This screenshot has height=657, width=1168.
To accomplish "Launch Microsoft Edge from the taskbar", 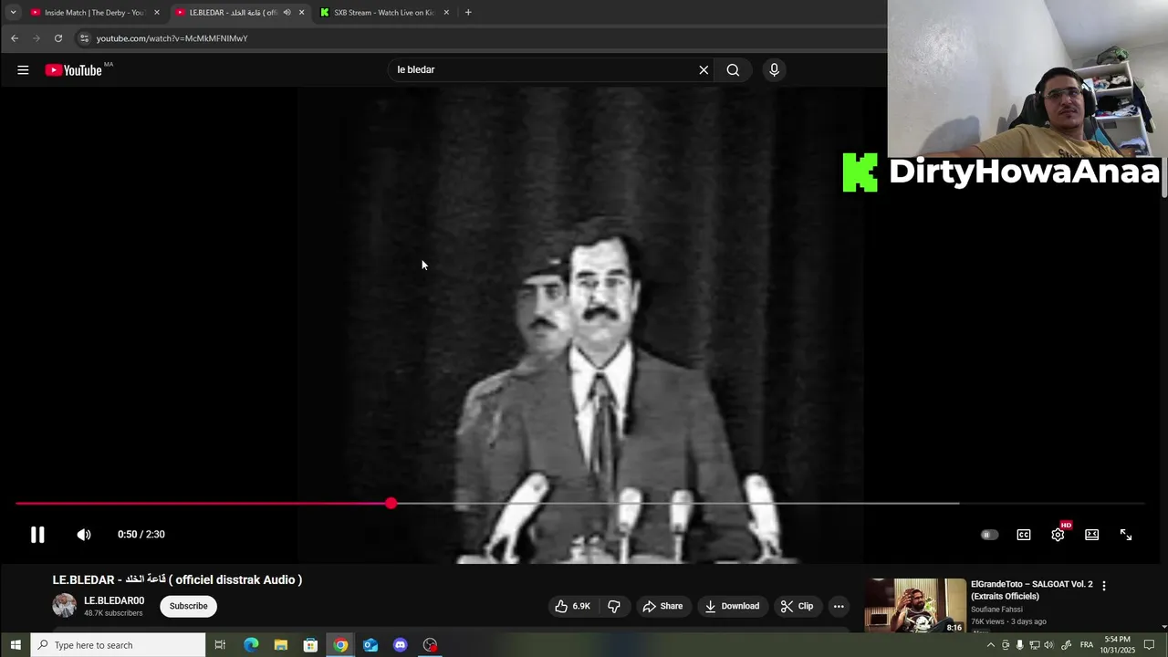I will click(x=251, y=645).
